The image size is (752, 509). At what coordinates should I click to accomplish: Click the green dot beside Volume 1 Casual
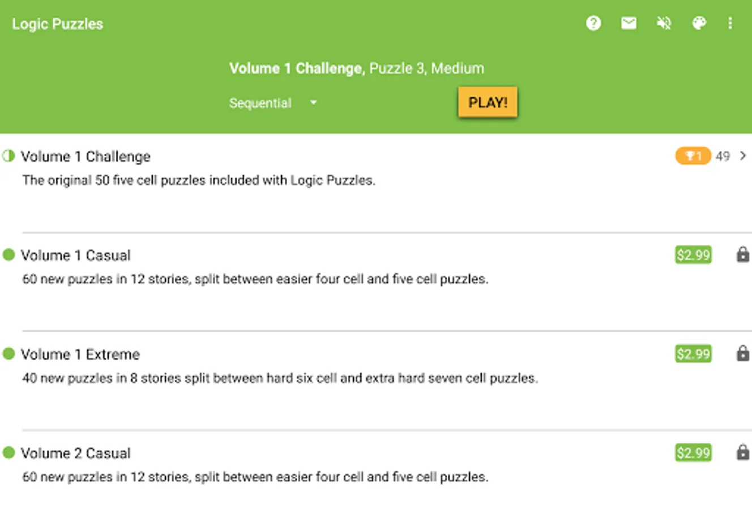8,255
